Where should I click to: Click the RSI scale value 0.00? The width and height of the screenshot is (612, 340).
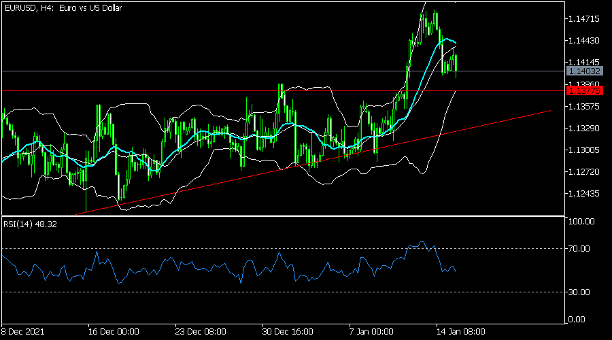tap(577, 320)
